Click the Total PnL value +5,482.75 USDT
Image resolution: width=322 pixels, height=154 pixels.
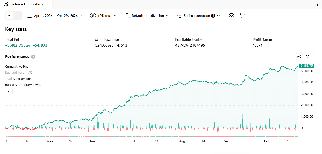click(18, 45)
